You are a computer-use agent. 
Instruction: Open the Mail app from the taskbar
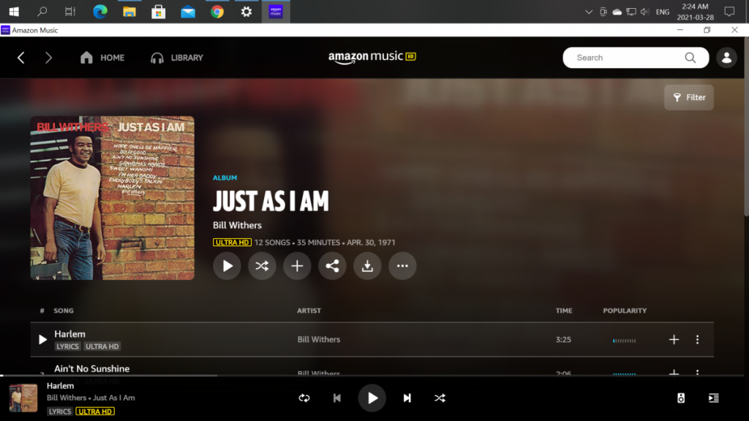pos(188,12)
